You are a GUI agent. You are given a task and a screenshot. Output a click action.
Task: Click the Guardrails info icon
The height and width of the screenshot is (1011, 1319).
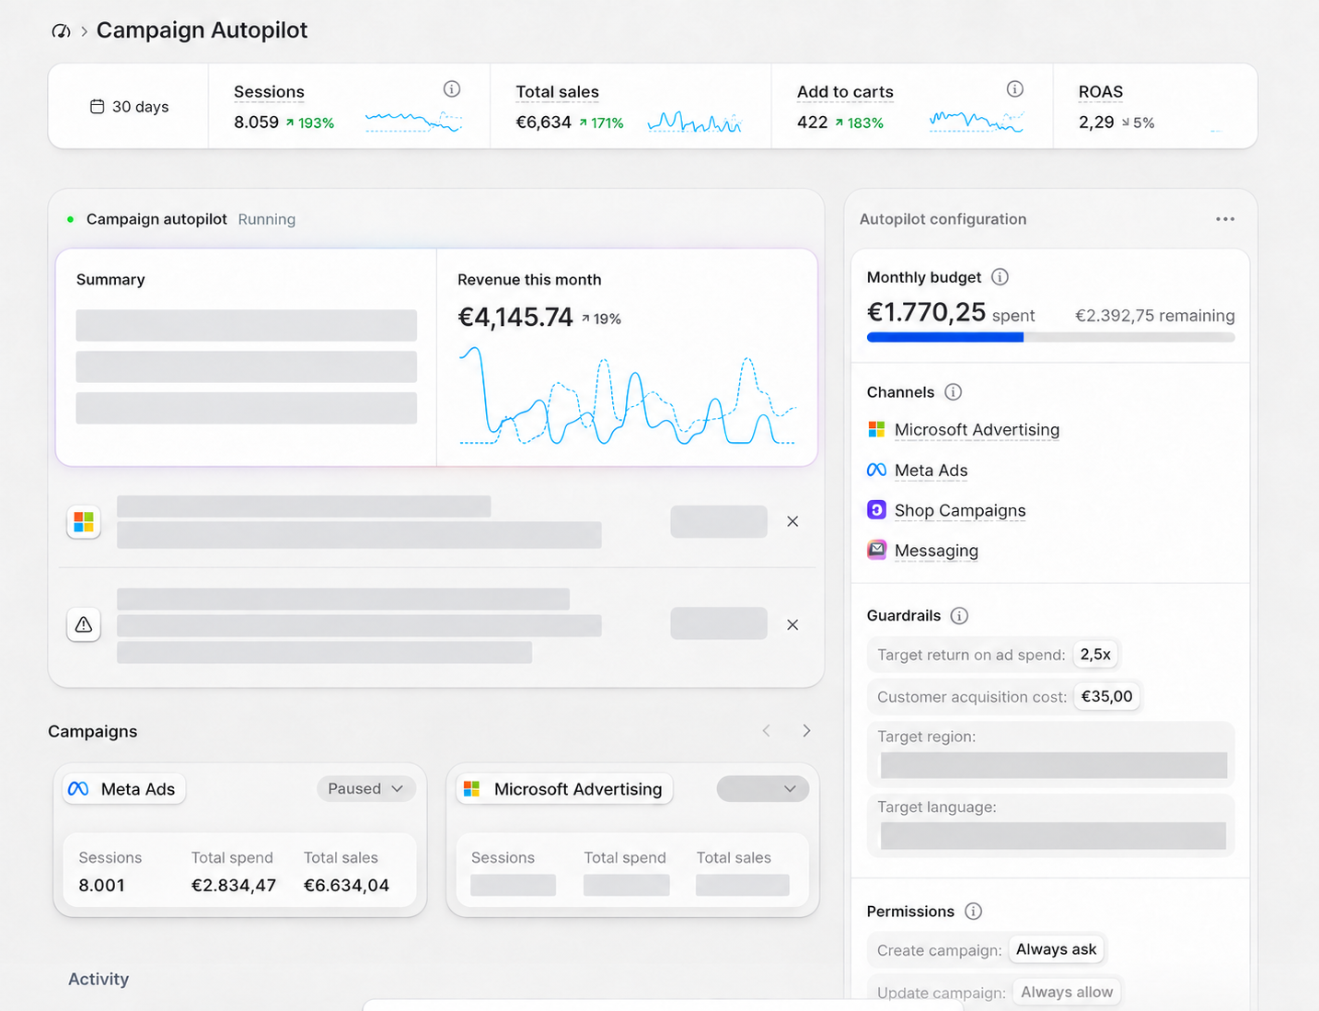pyautogui.click(x=959, y=616)
